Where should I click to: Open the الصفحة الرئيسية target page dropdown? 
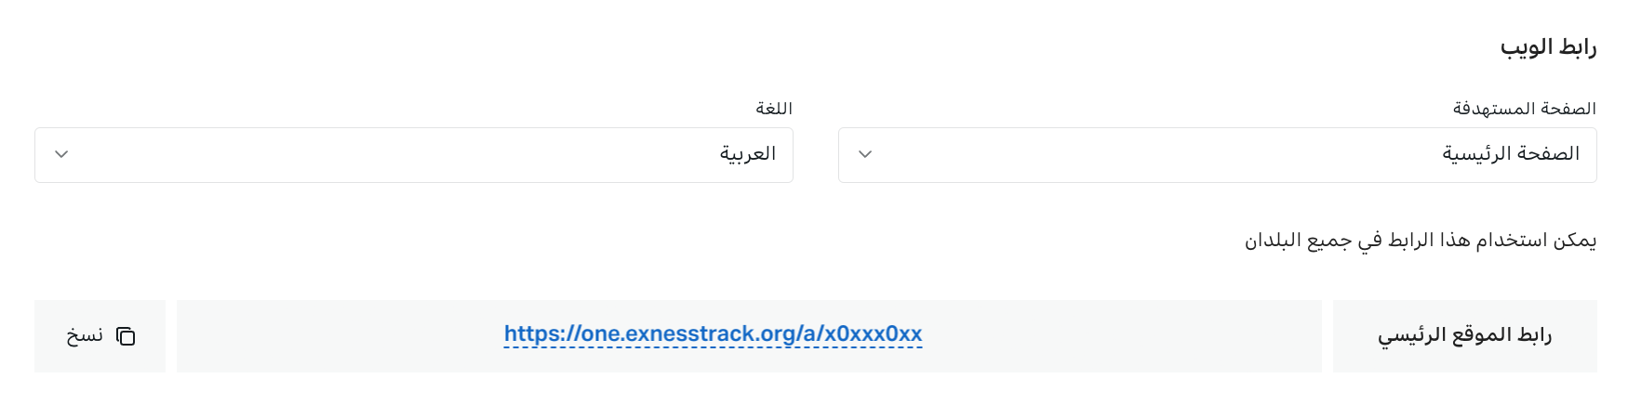pyautogui.click(x=1217, y=155)
